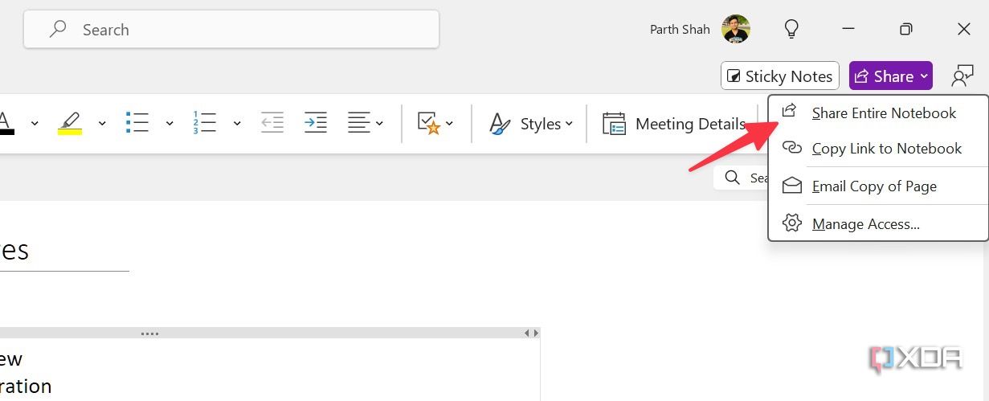Click the Parth Shah account name
The image size is (989, 401).
coord(680,30)
